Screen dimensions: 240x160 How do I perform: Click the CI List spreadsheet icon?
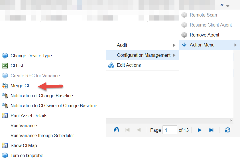5,66
